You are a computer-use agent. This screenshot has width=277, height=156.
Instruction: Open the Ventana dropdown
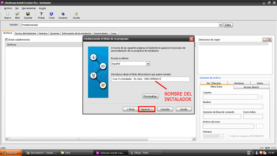222,136
